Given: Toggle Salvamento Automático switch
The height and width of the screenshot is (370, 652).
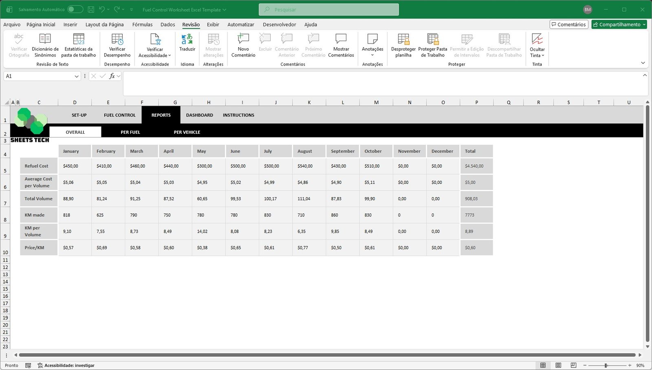Looking at the screenshot, I should (75, 9).
